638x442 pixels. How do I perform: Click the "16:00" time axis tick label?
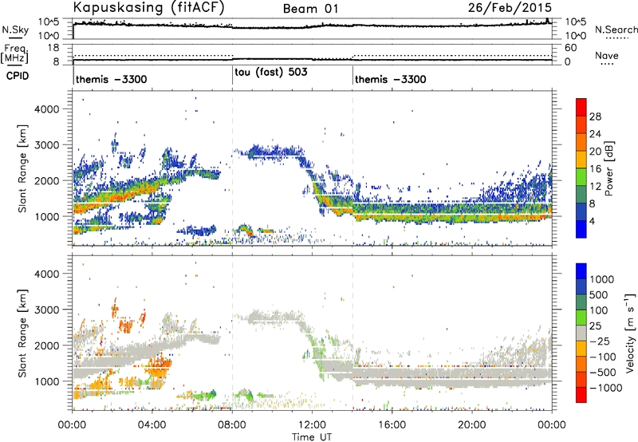[x=392, y=425]
